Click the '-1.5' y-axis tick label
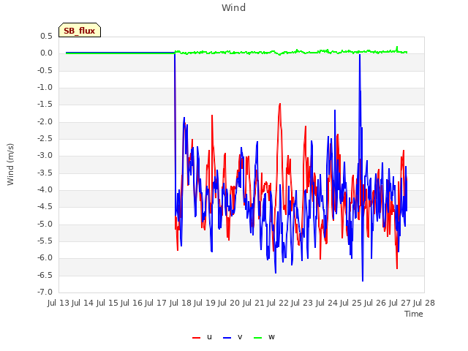Image resolution: width=468 pixels, height=351 pixels. pos(45,104)
